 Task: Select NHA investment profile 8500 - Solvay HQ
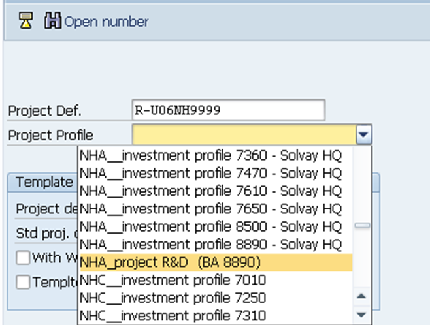tap(210, 226)
